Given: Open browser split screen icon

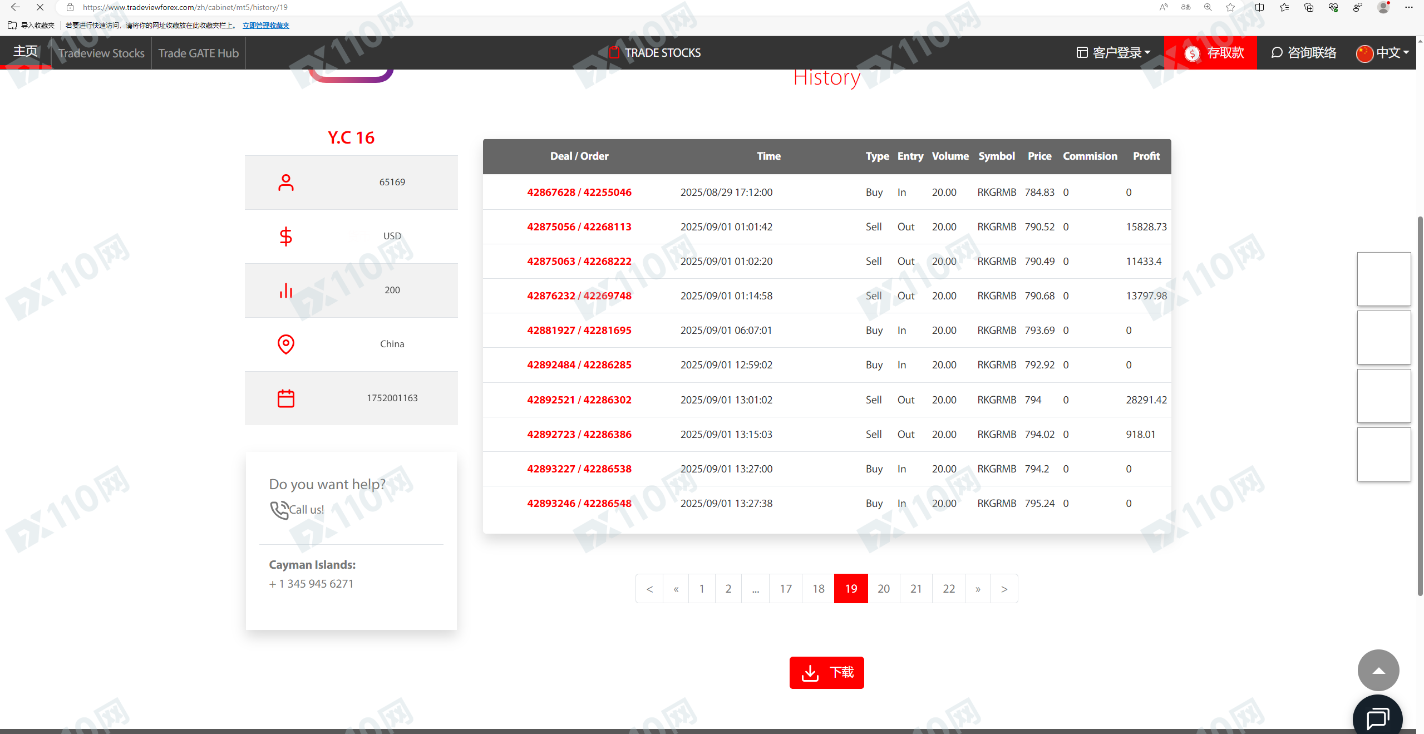Looking at the screenshot, I should [x=1260, y=7].
